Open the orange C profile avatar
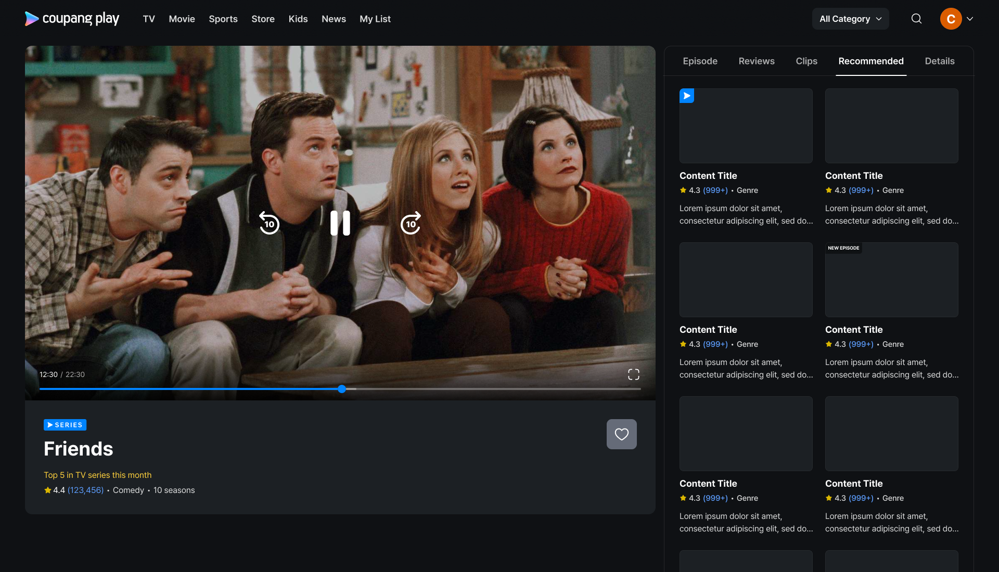This screenshot has width=999, height=572. (950, 19)
